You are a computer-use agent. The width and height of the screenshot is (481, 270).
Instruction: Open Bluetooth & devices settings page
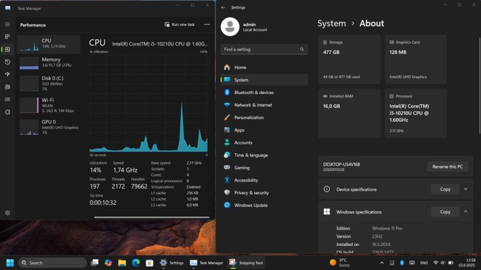tap(253, 93)
